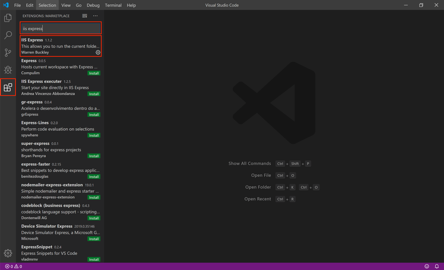Minimize the Visual Studio Code window
444x270 pixels.
[406, 5]
